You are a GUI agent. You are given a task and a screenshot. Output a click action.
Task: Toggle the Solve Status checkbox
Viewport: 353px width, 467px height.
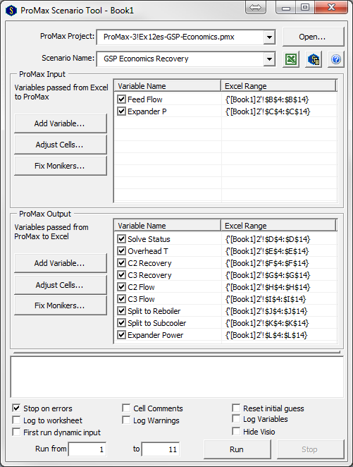121,239
